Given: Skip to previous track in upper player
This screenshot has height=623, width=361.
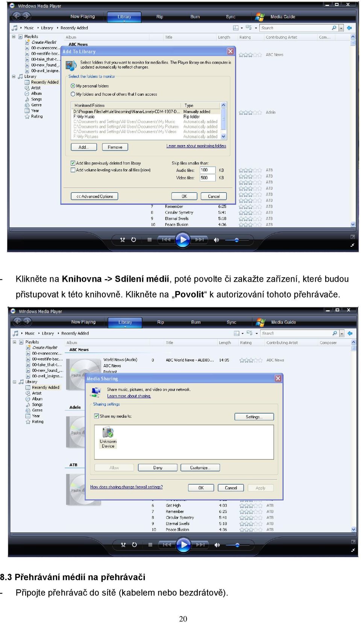Looking at the screenshot, I should [166, 240].
